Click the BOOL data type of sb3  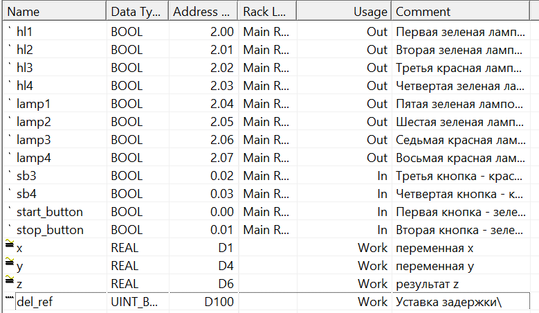coord(127,176)
